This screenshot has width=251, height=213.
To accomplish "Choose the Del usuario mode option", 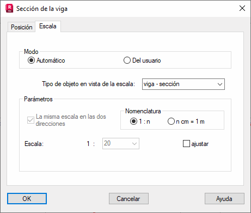I will (127, 60).
